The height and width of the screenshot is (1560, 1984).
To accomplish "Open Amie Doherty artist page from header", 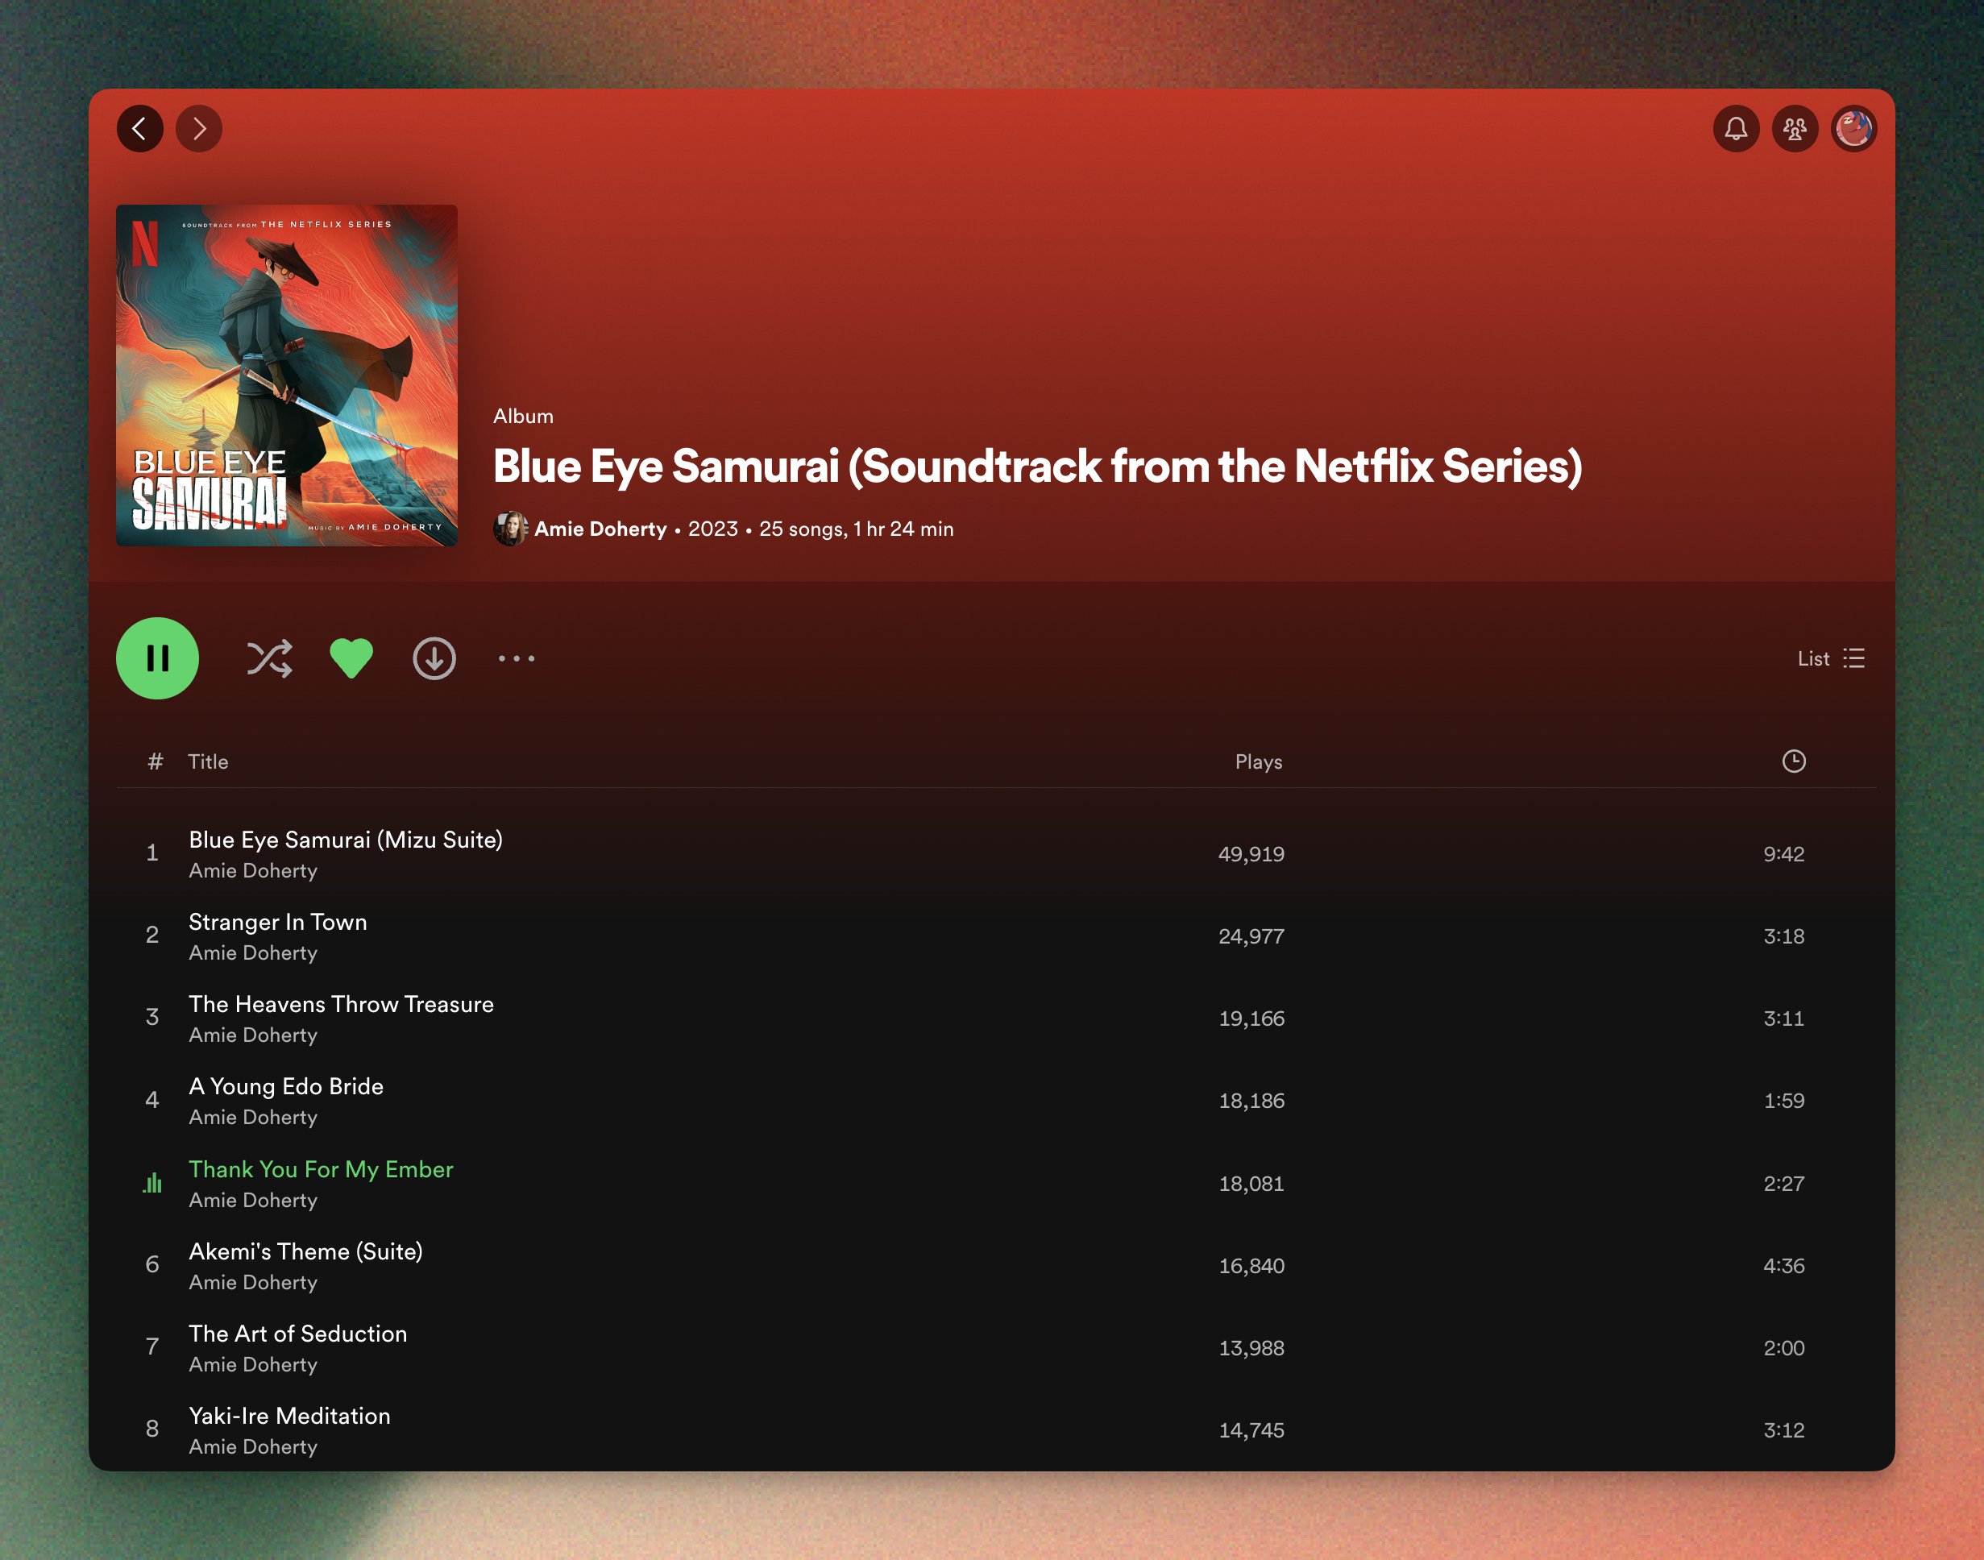I will pos(600,529).
